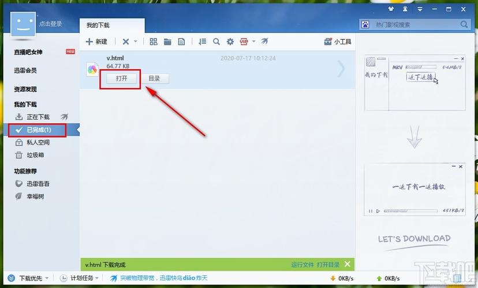Open the 小工具 toolbox
This screenshot has width=478, height=288.
point(338,41)
